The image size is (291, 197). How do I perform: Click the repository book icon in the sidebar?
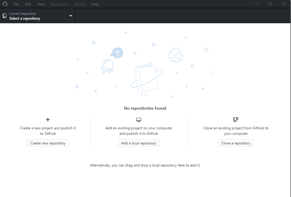tap(4, 15)
